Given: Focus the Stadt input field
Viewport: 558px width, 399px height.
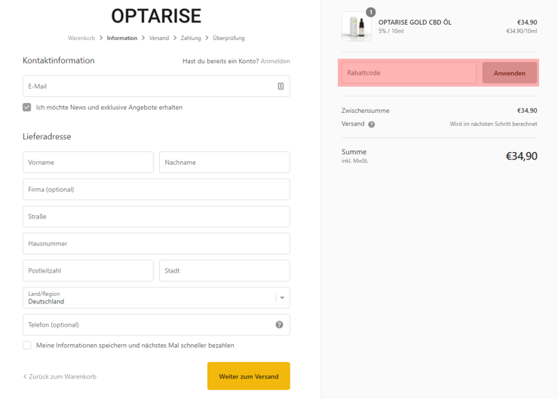Looking at the screenshot, I should coord(225,270).
